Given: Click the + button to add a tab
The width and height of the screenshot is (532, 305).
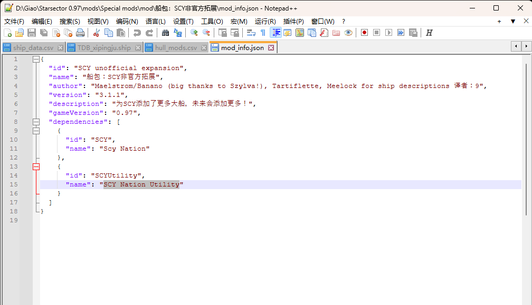Looking at the screenshot, I should tap(499, 21).
